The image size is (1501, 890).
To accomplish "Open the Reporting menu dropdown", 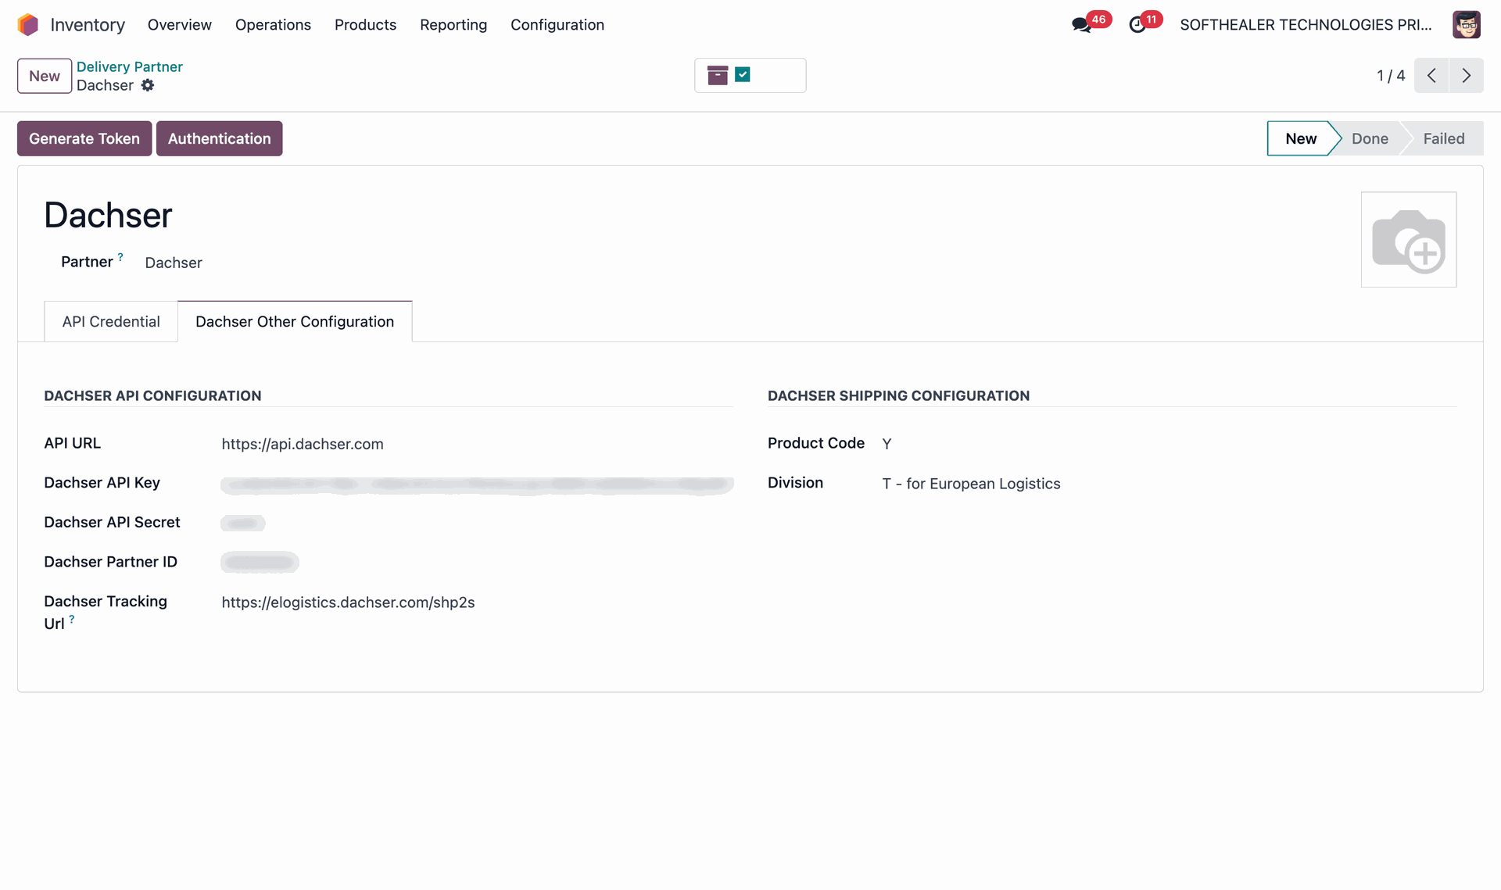I will click(x=453, y=25).
